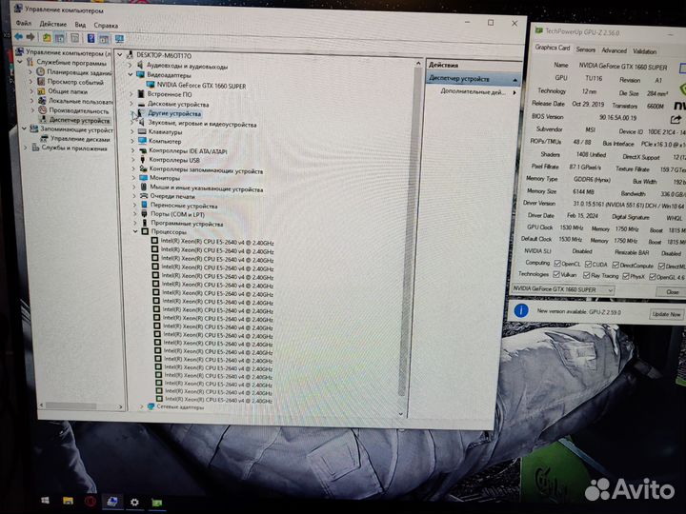This screenshot has height=514, width=686.
Task: Open File Explorer from the taskbar
Action: pos(68,501)
